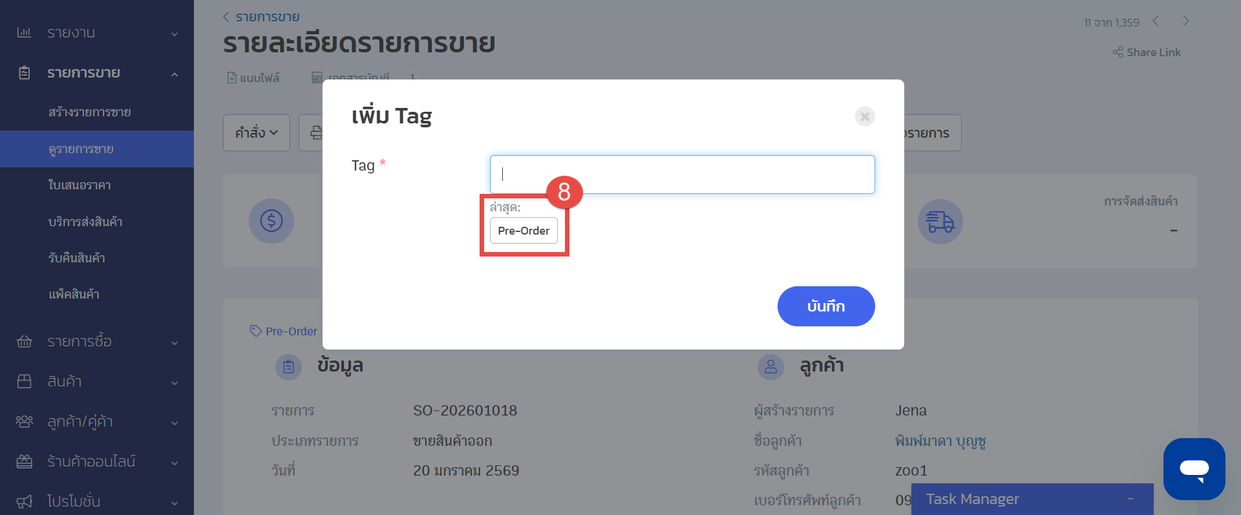This screenshot has width=1241, height=515.
Task: Click the delivery truck icon
Action: click(940, 222)
